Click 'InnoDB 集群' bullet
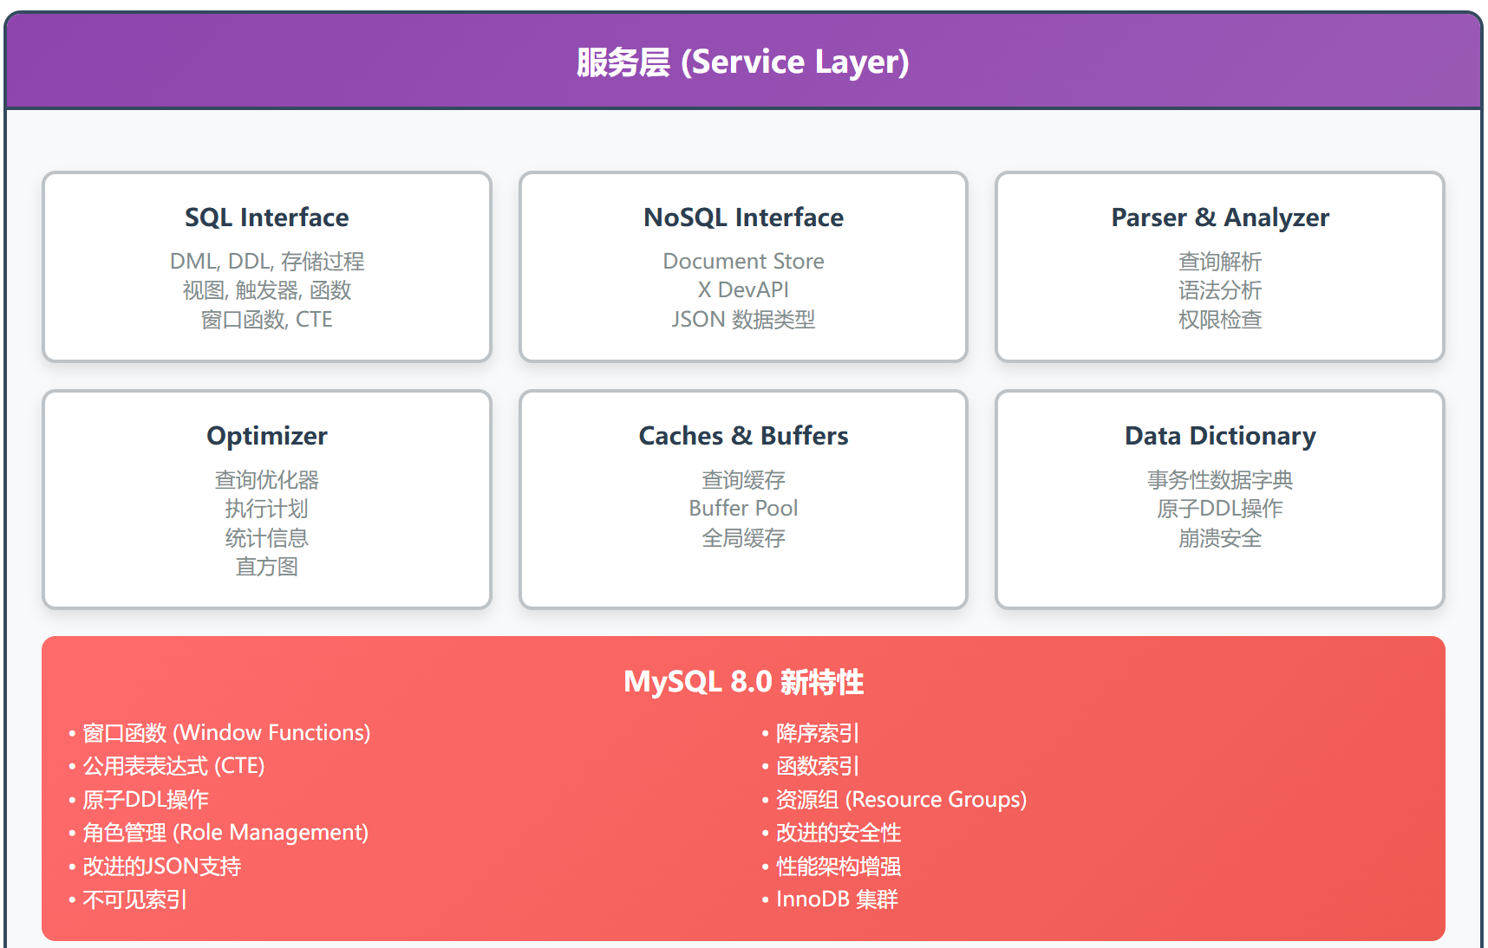 (x=830, y=899)
